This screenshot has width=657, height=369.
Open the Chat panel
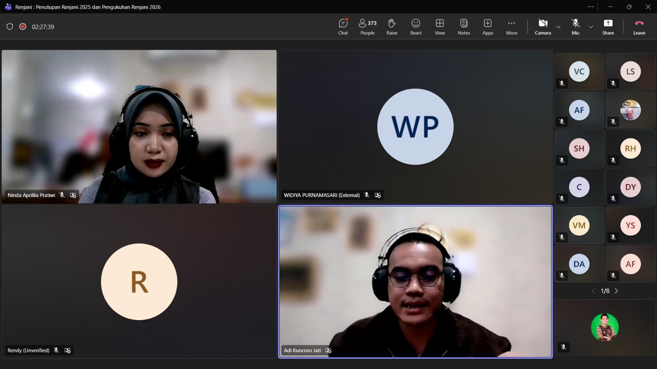(343, 27)
